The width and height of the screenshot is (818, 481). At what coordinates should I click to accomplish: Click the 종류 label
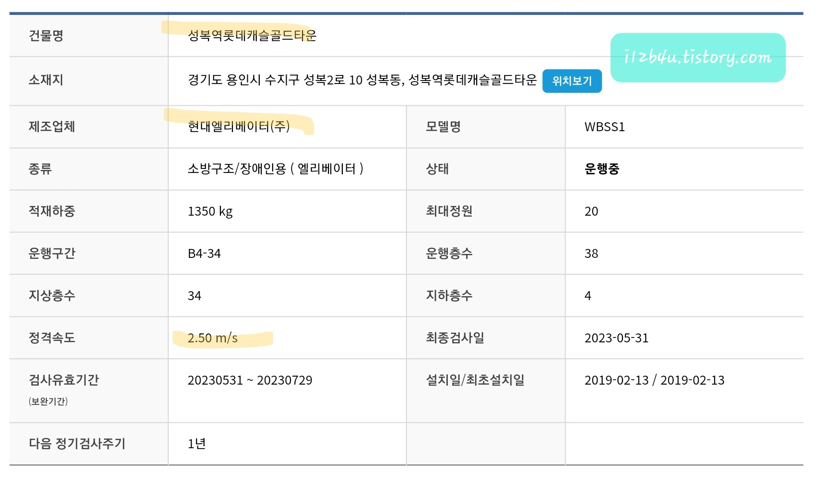[40, 169]
